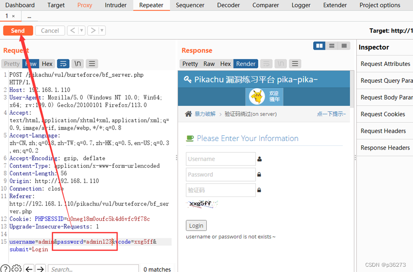Expand Request Query Parameters section
Screen dimensions: 413x272
click(385, 80)
